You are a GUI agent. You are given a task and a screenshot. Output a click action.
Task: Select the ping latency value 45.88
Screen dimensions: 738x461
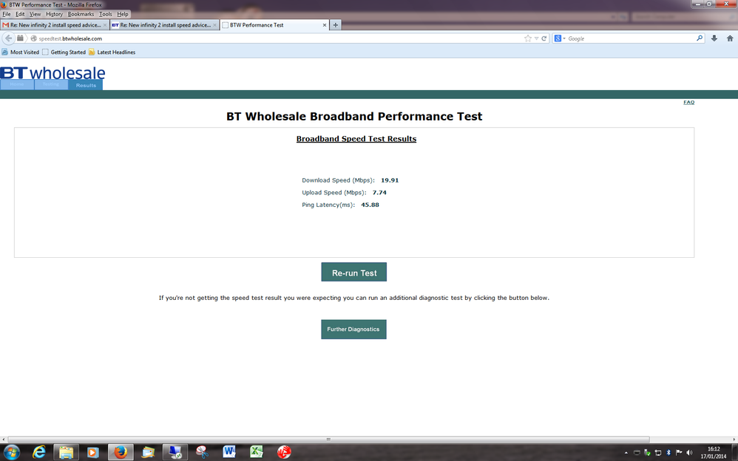coord(370,205)
